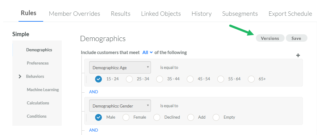Open the Demographics: Age dropdown

(120, 67)
